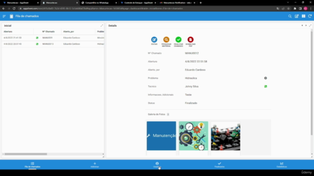Viewport: 314px width, 176px height.
Task: Expand the Details panel to full view
Action: tap(310, 25)
